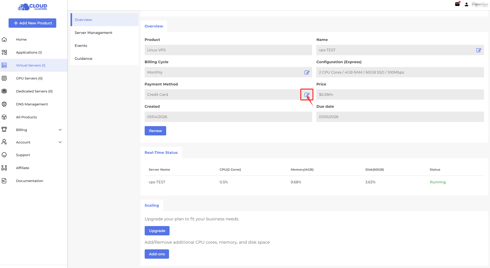Click the GPU Servers chip icon

click(4, 78)
